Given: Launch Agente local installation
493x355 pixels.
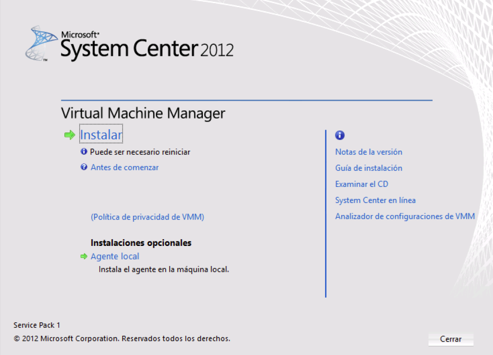Looking at the screenshot, I should [115, 257].
